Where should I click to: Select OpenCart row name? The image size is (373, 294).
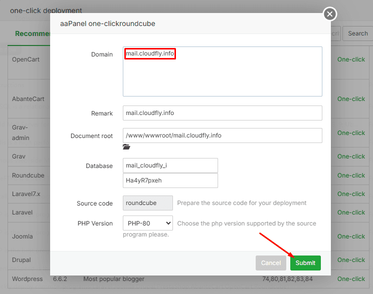26,59
